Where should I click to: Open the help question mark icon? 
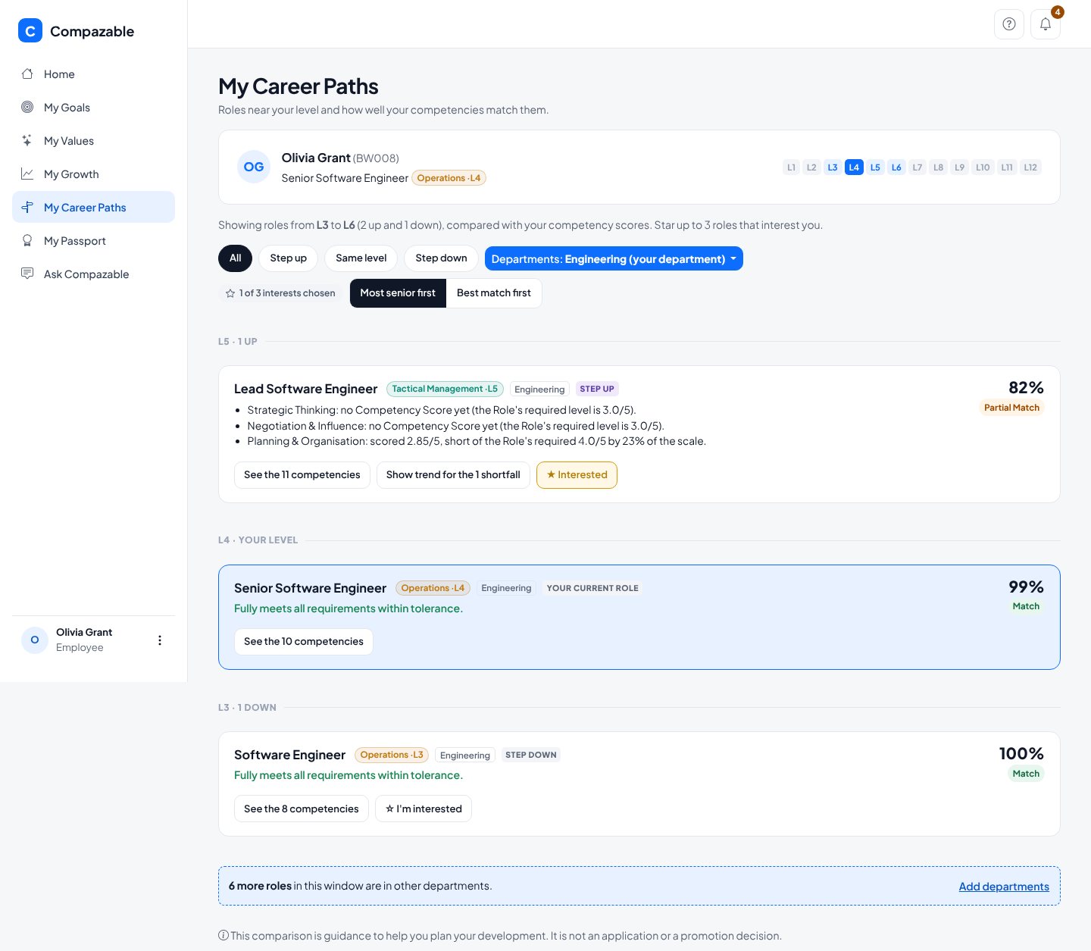click(1009, 24)
